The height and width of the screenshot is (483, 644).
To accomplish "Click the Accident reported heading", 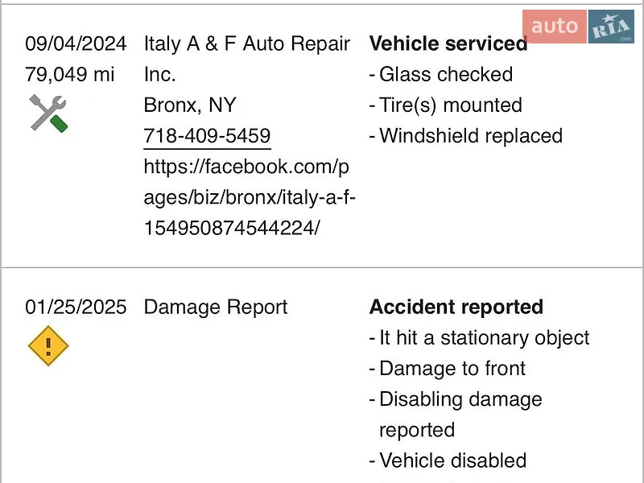I will (456, 307).
